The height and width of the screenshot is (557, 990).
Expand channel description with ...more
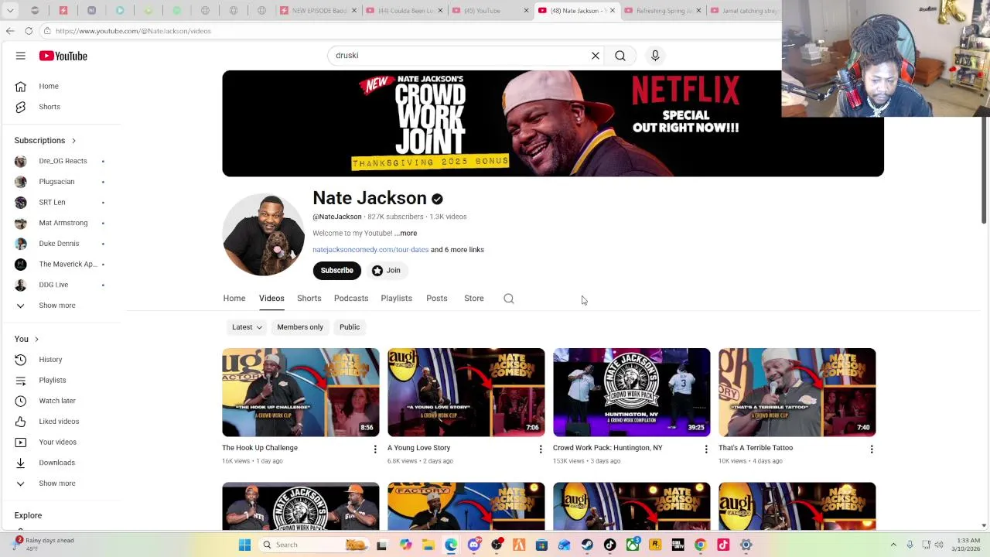pos(405,233)
